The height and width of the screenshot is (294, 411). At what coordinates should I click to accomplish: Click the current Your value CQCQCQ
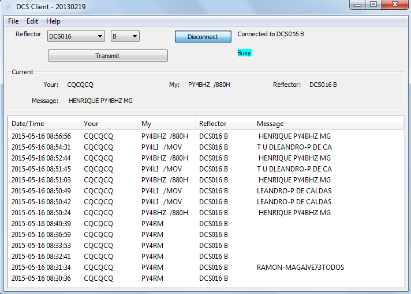(x=80, y=85)
